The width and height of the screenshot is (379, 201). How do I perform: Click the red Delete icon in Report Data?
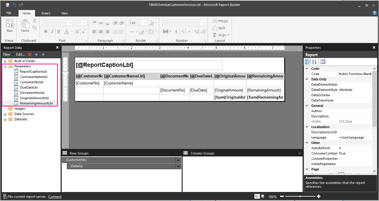[x=30, y=54]
